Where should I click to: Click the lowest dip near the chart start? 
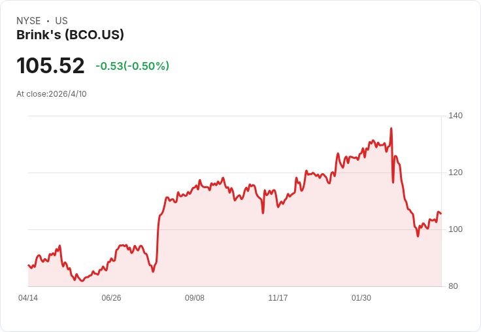click(82, 280)
